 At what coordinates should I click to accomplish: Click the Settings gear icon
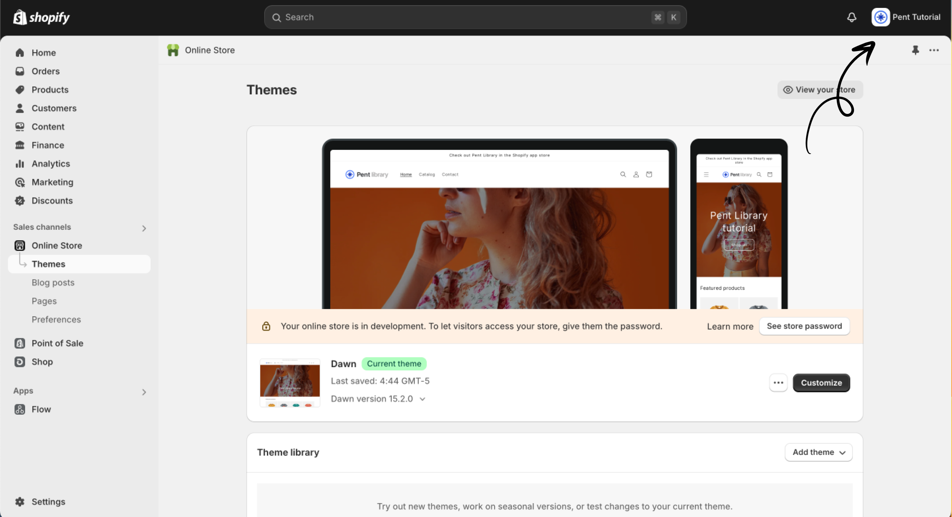(x=20, y=502)
